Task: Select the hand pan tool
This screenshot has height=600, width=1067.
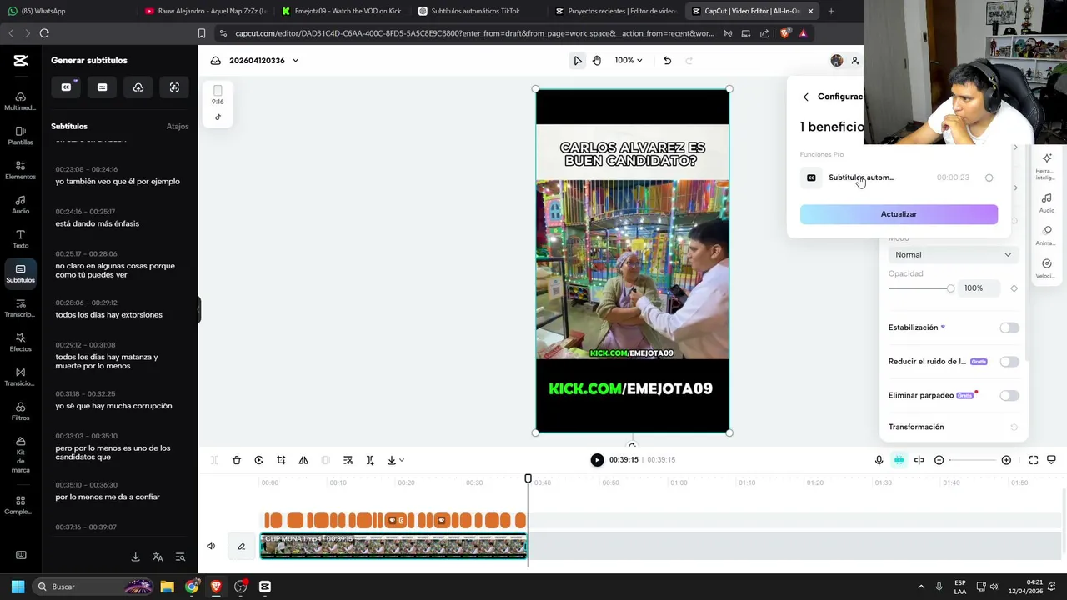Action: 597,60
